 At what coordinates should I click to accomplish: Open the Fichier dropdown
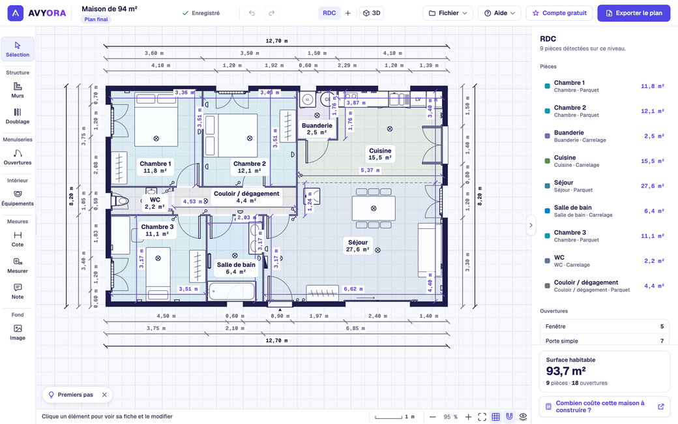(x=447, y=13)
